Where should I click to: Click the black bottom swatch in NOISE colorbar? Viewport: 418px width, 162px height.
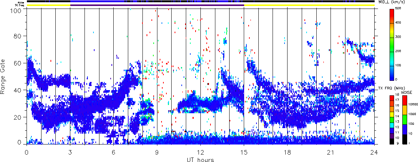tap(404, 139)
